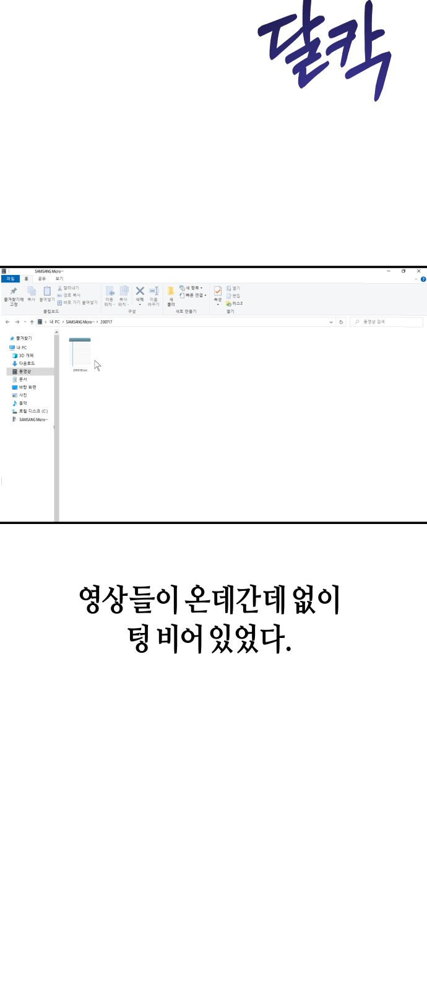Choose 바로 가기 붙여넣기 option

point(77,303)
